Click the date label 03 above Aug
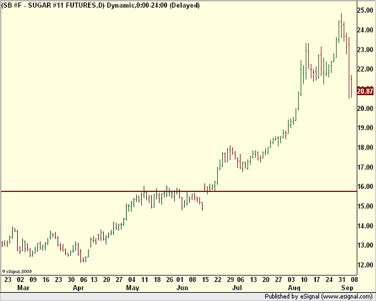The image size is (376, 301). click(291, 279)
